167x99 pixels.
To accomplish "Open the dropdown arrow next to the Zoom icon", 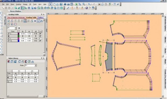I will 86,4.
